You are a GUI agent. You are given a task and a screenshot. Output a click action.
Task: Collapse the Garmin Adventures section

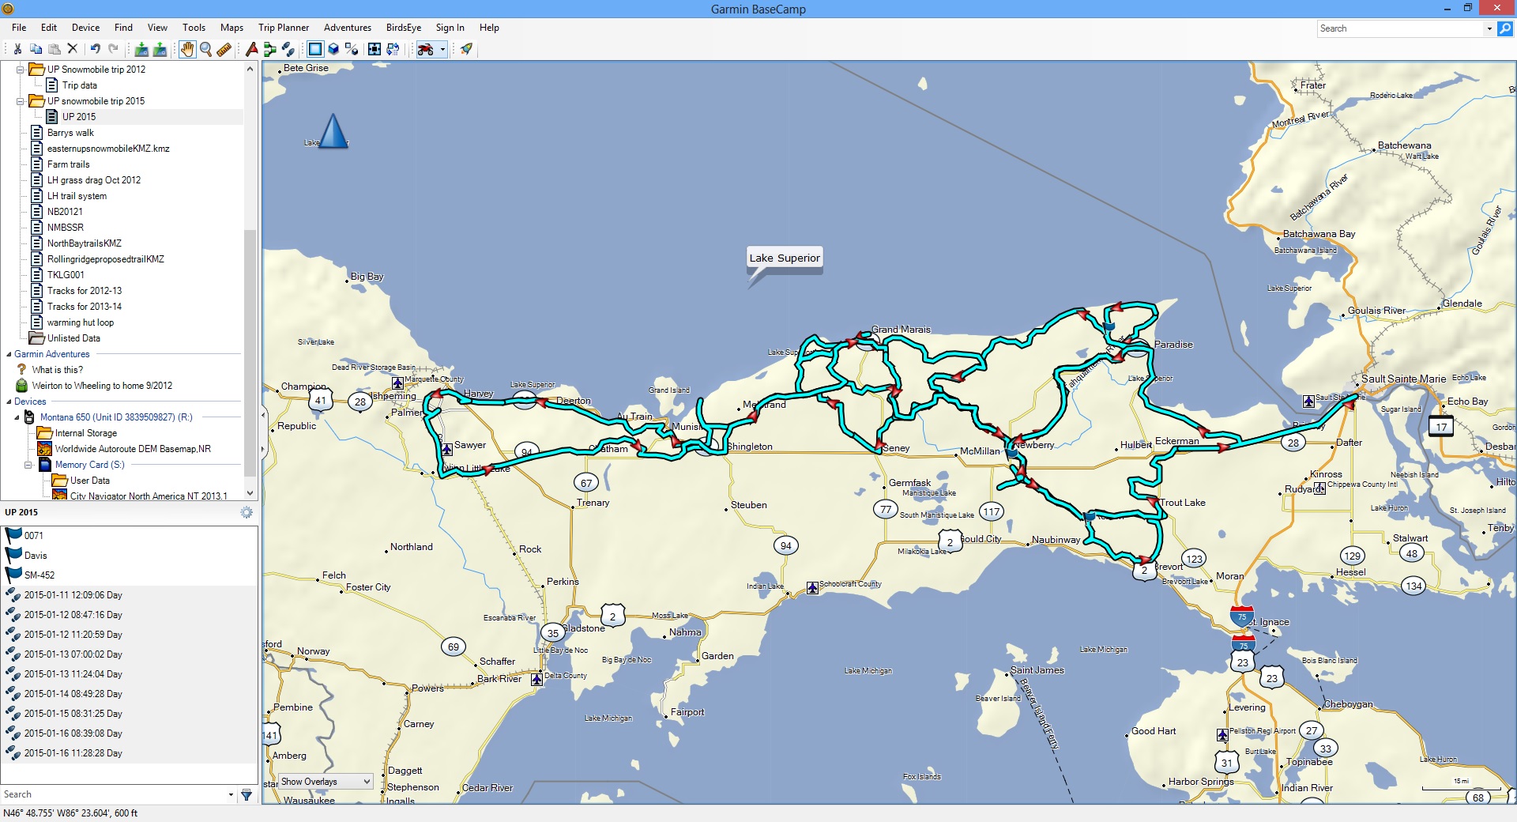pos(9,354)
